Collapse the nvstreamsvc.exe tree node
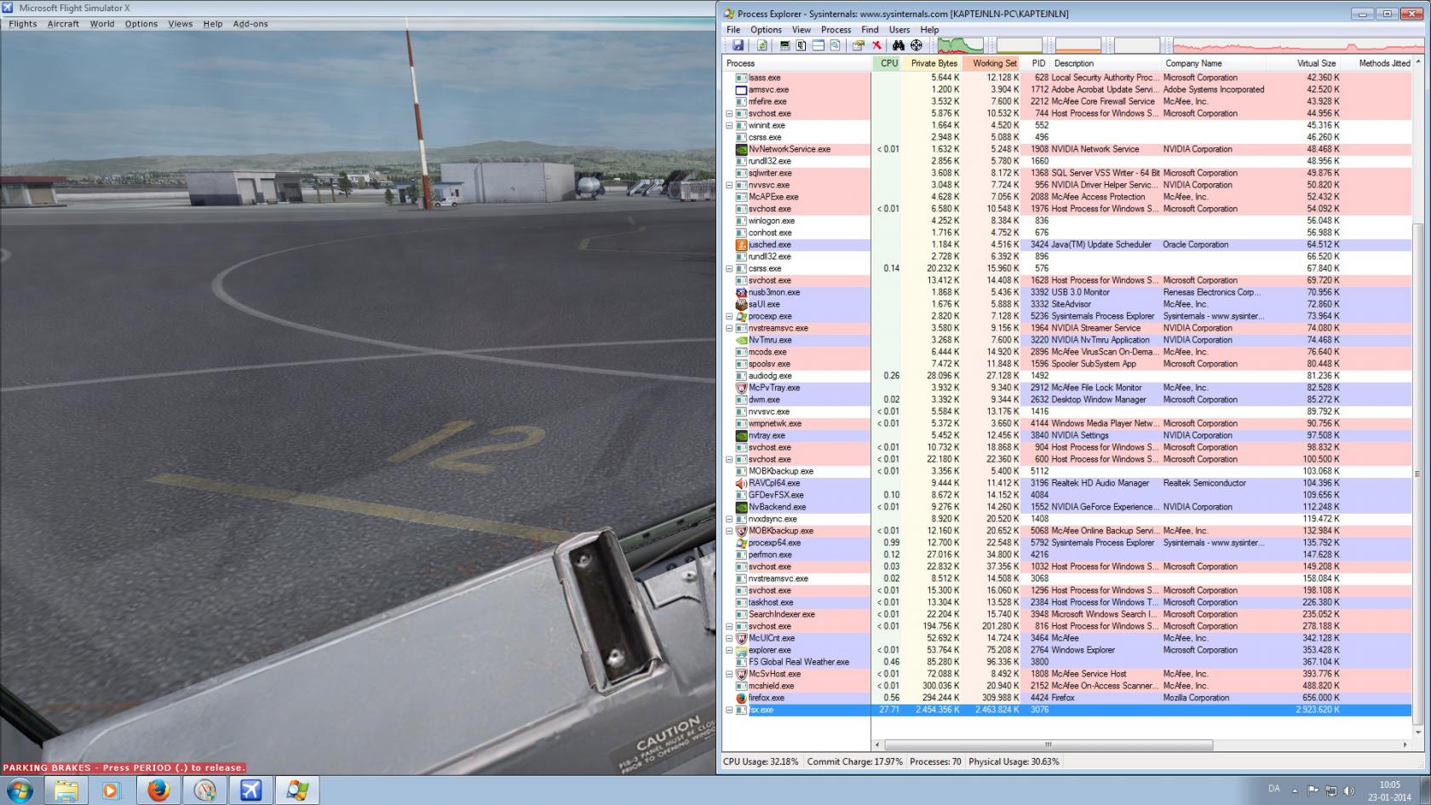 [729, 328]
